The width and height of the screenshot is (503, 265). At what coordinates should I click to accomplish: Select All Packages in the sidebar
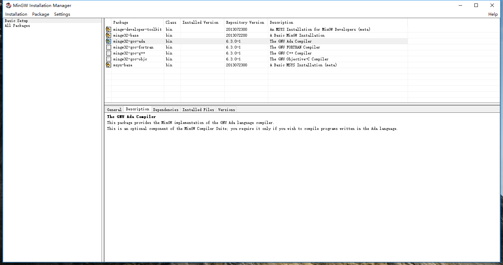[17, 25]
